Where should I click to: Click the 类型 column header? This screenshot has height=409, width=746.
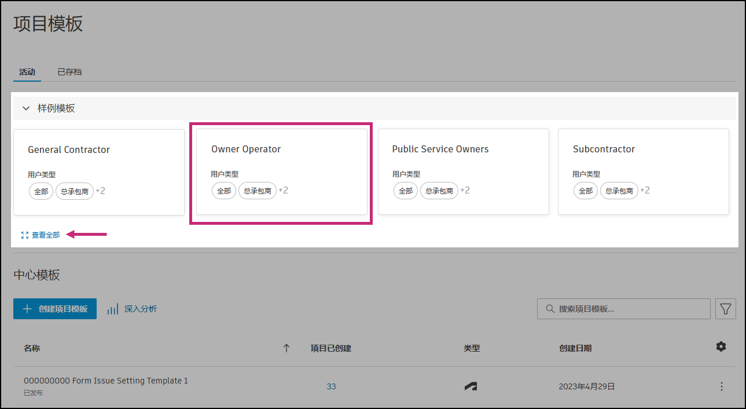click(x=472, y=348)
